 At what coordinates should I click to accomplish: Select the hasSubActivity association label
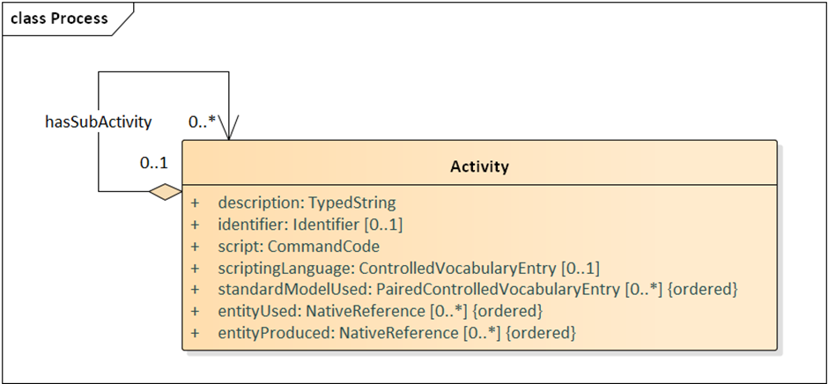point(99,122)
